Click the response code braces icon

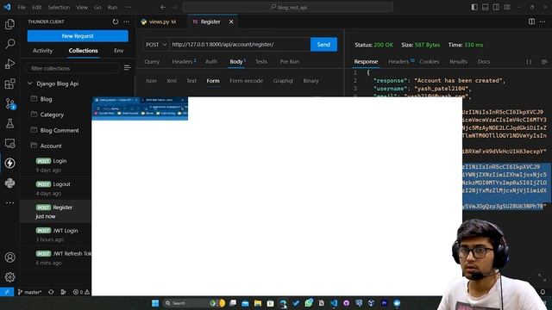click(x=529, y=61)
